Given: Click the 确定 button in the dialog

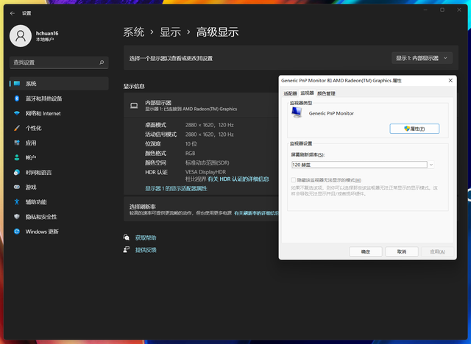Looking at the screenshot, I should (x=366, y=251).
